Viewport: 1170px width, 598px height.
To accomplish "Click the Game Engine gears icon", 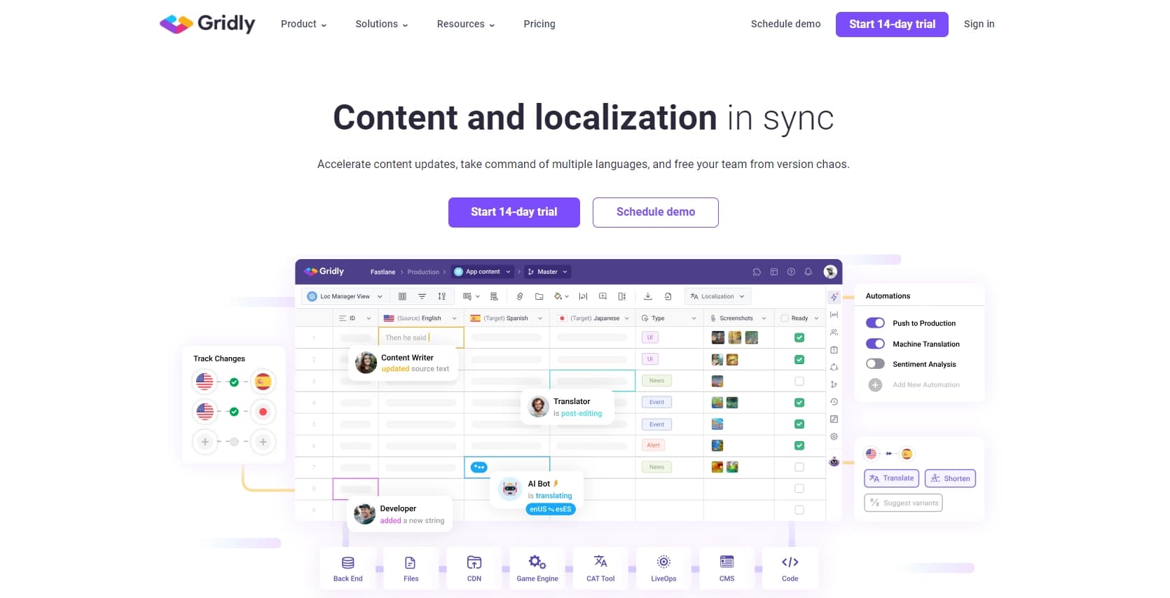I will coord(537,562).
